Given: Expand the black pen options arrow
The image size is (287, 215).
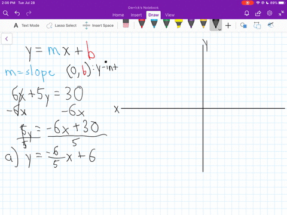Looking at the screenshot, I should pos(220,29).
